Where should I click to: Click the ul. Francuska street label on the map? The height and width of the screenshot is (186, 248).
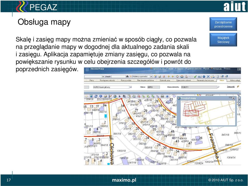coord(213,143)
